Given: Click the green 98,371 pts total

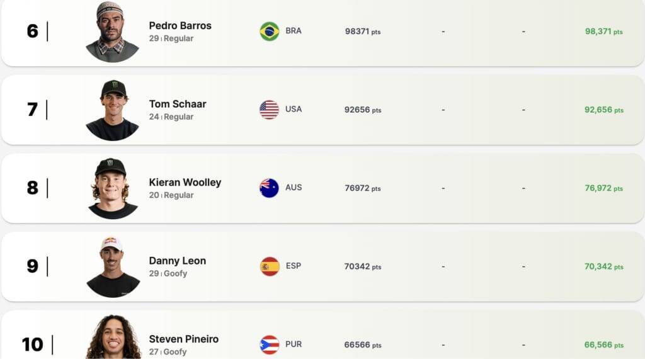Looking at the screenshot, I should (x=603, y=31).
